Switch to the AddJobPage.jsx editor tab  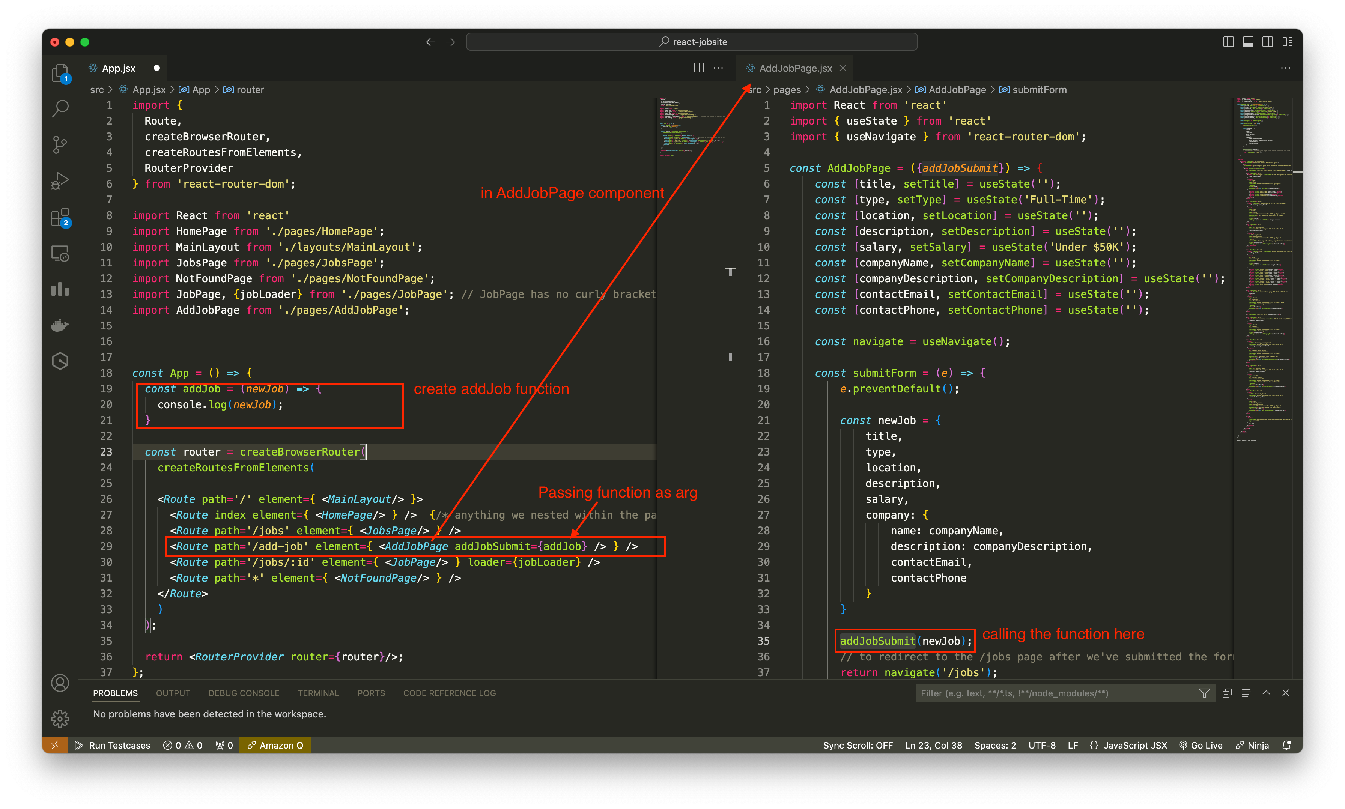click(x=795, y=68)
